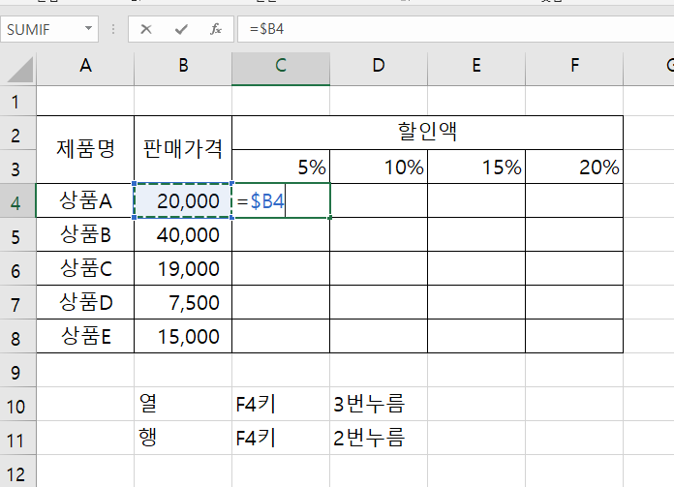The height and width of the screenshot is (487, 674).
Task: Click the 할인액 merged header cell
Action: point(427,133)
